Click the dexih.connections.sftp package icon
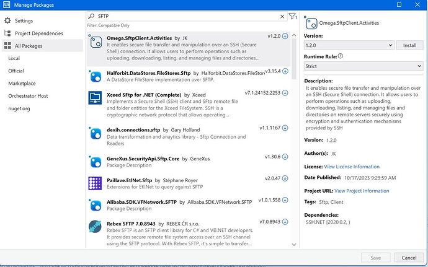The image size is (428, 267). pos(96,133)
